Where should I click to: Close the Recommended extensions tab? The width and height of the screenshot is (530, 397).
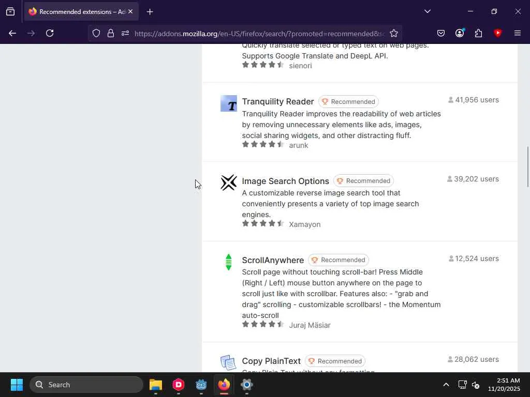(x=130, y=11)
